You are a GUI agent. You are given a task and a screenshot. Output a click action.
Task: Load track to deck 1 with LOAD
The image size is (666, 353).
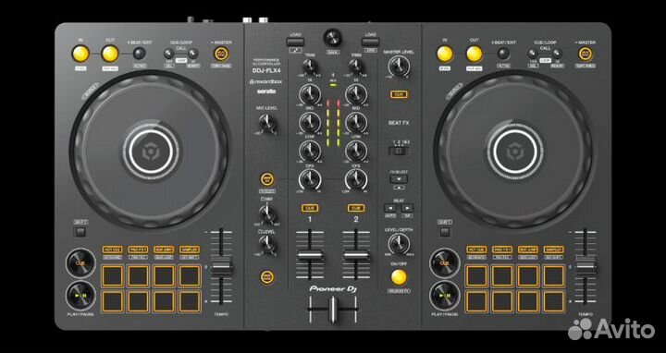point(295,42)
